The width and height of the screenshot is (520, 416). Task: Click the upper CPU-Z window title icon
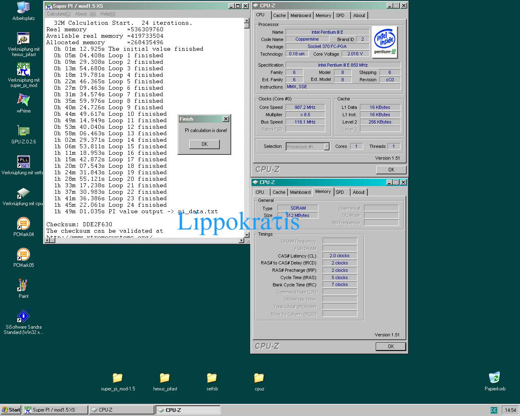[x=256, y=6]
